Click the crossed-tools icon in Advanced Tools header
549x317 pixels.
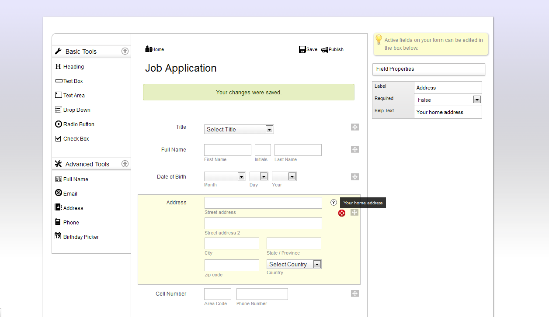59,164
